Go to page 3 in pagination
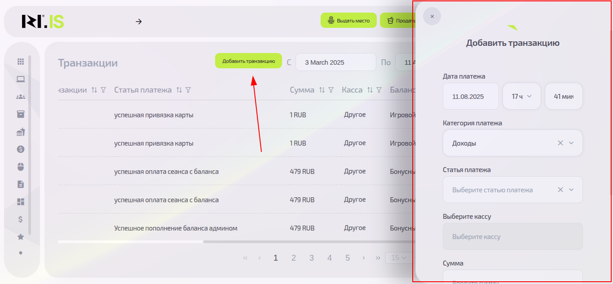Image resolution: width=613 pixels, height=284 pixels. coord(312,258)
